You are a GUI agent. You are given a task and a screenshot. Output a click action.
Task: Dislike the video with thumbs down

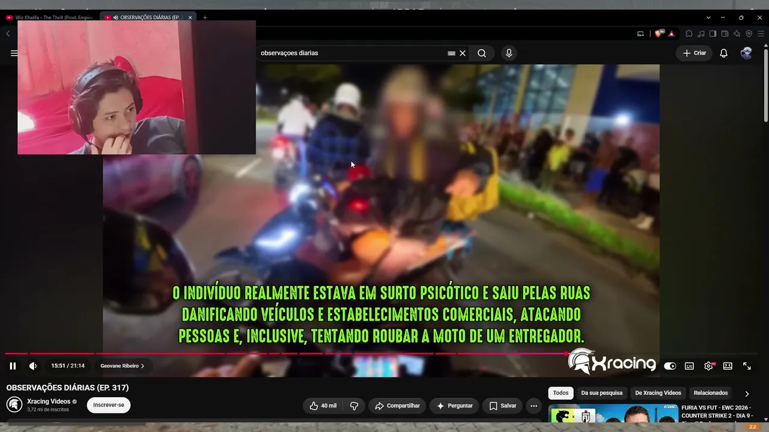tap(354, 406)
